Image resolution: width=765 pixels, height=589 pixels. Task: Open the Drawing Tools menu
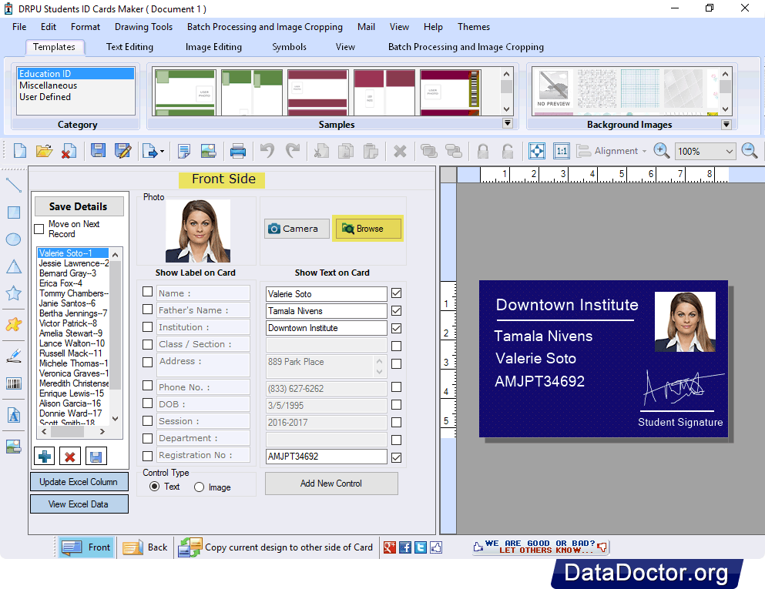click(143, 27)
